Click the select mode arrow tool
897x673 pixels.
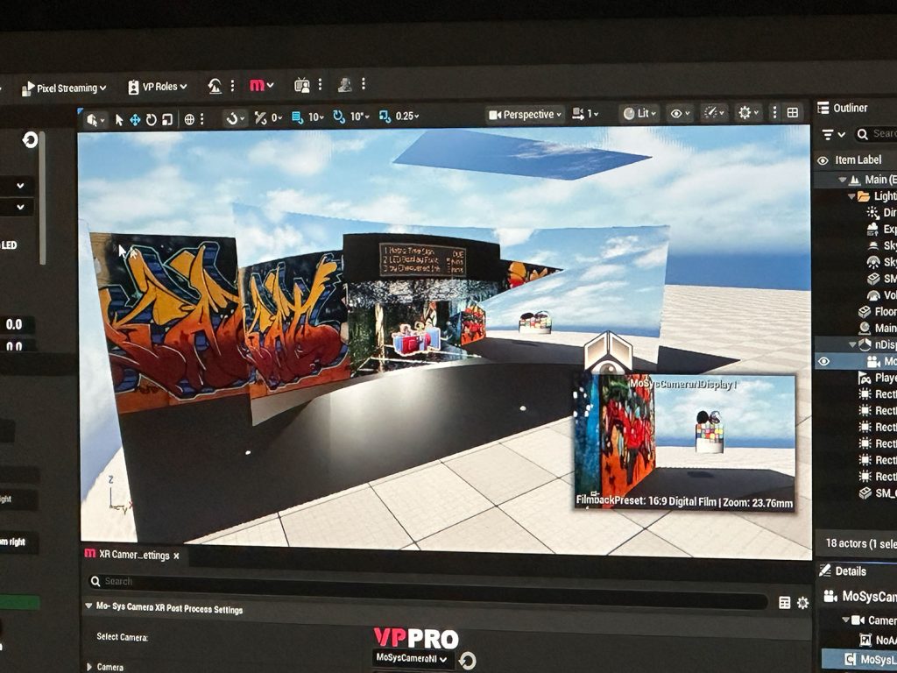[x=119, y=119]
